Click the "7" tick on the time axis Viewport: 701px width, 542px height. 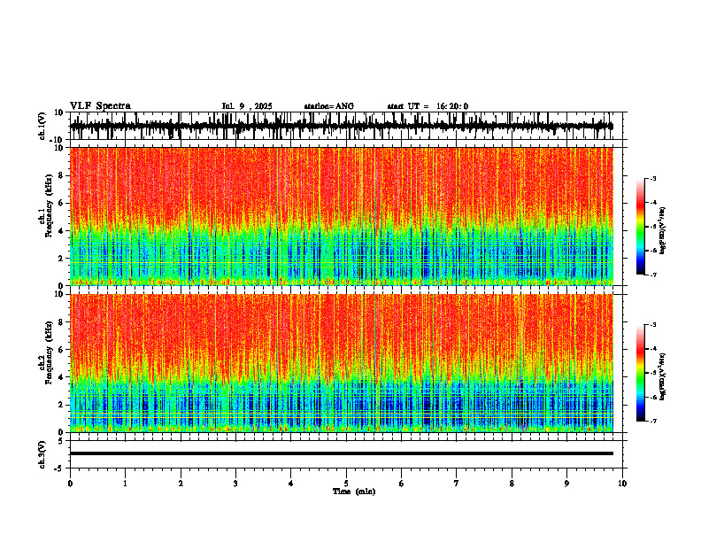457,484
